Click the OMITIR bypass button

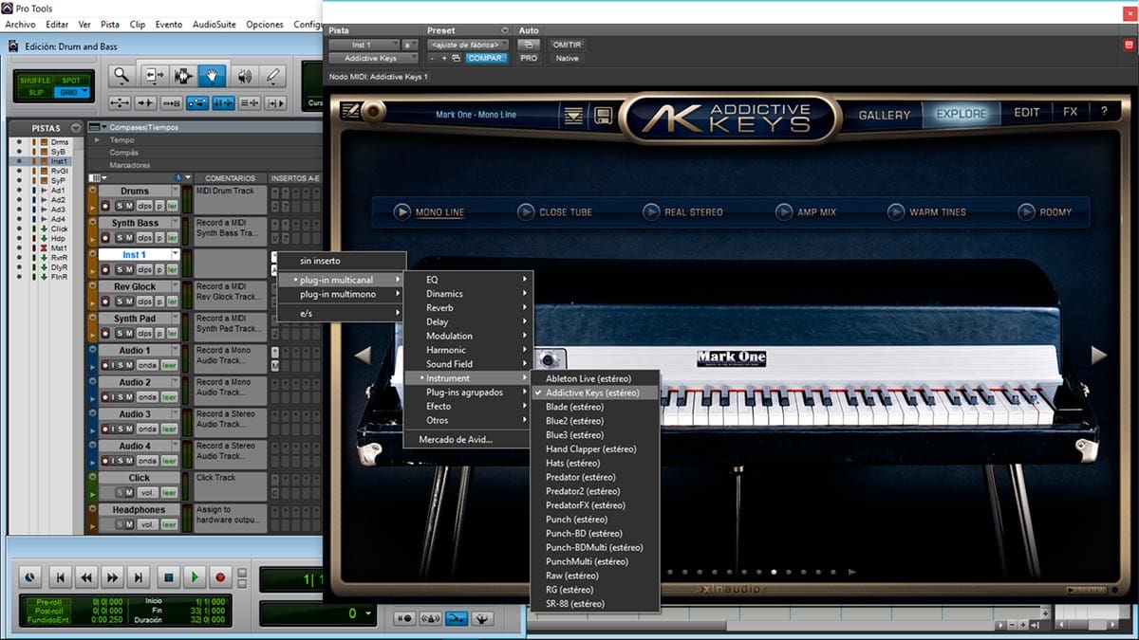(568, 45)
